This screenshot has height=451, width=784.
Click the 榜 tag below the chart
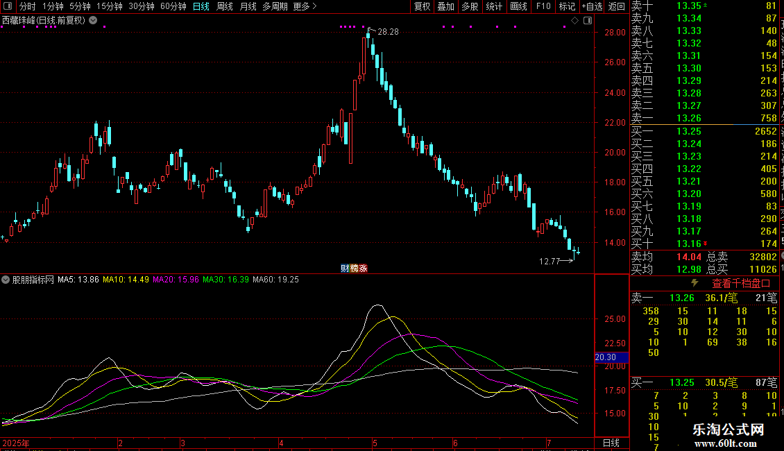(354, 269)
